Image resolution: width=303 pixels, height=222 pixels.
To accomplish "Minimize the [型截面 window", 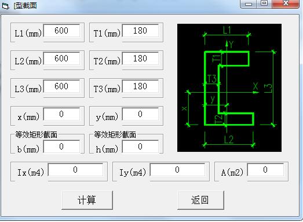I will pos(249,3).
